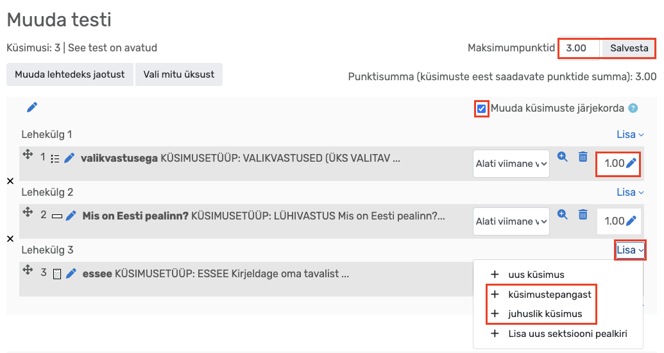Click the move handle for question 3
This screenshot has height=353, width=664.
pos(28,271)
